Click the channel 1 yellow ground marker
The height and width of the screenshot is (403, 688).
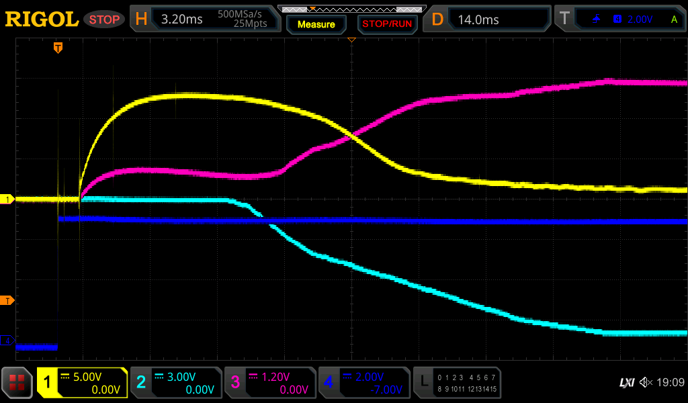coord(7,199)
